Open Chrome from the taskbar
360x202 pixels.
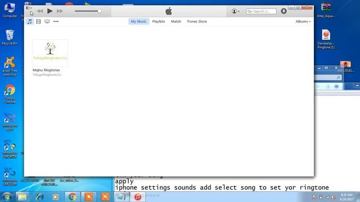[x=73, y=197]
